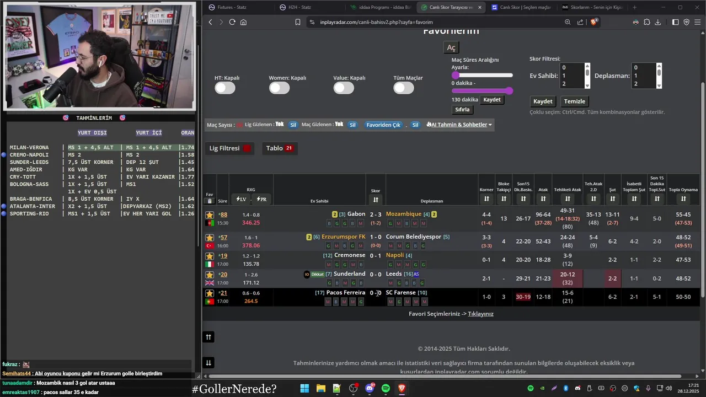Click the scroll-to-bottom arrow button
The height and width of the screenshot is (397, 706).
208,362
